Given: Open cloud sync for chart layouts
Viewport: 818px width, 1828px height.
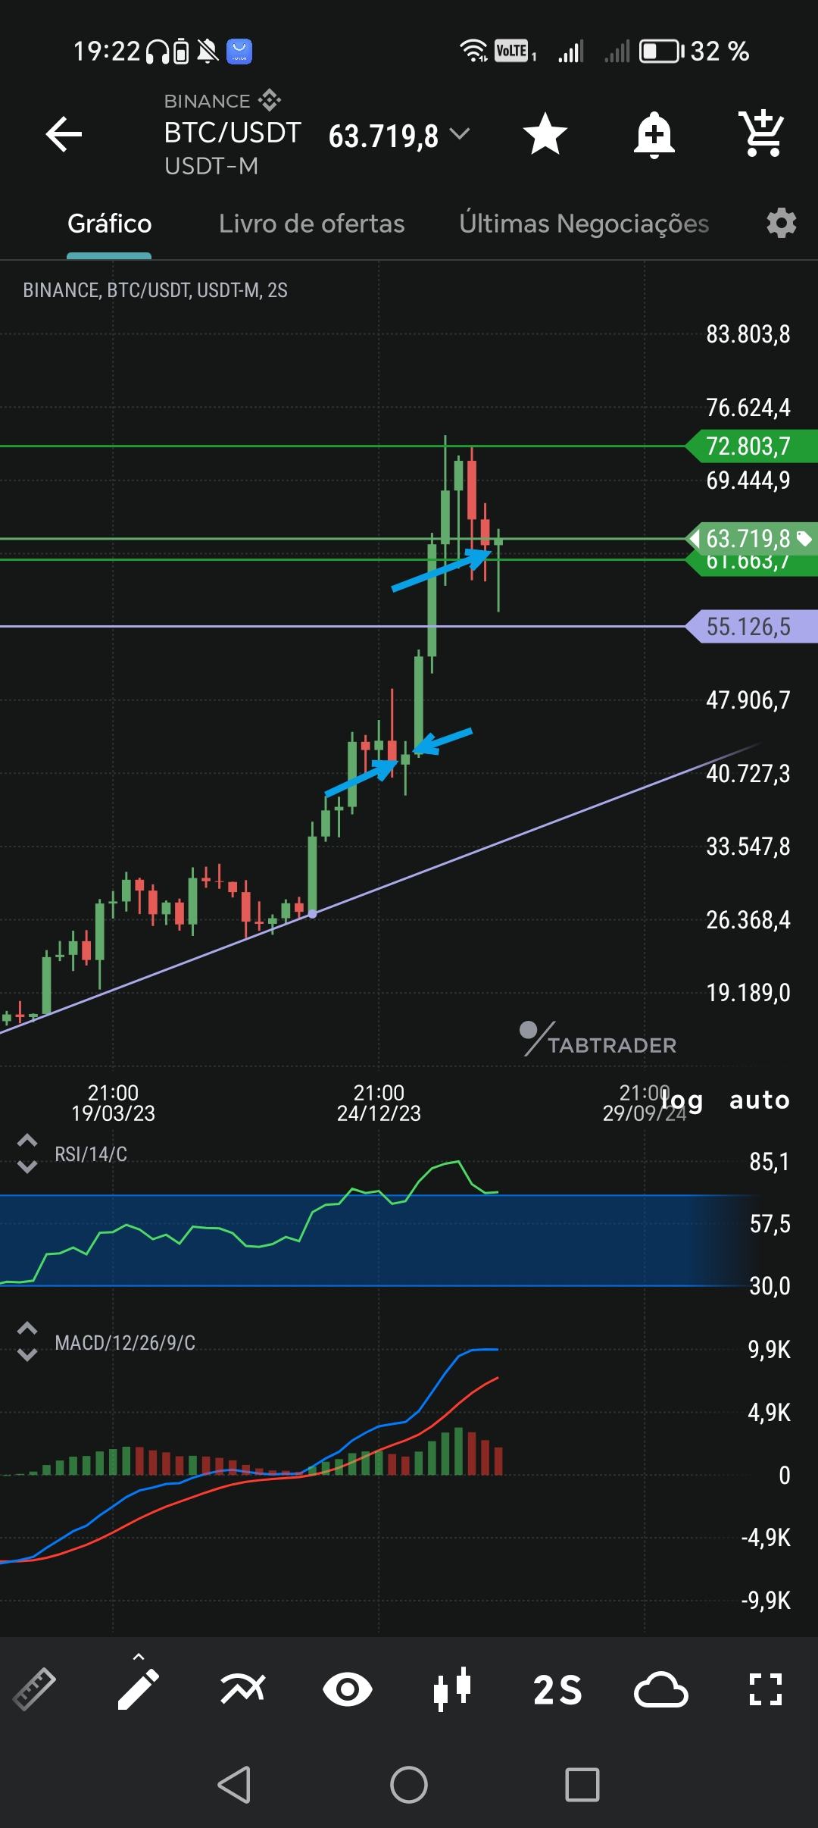Looking at the screenshot, I should pos(661,1689).
